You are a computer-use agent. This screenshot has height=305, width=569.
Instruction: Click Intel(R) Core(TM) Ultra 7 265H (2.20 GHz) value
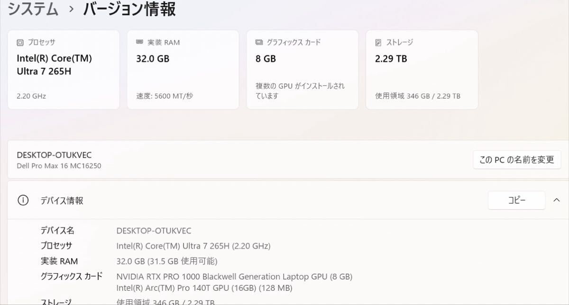[x=193, y=246]
